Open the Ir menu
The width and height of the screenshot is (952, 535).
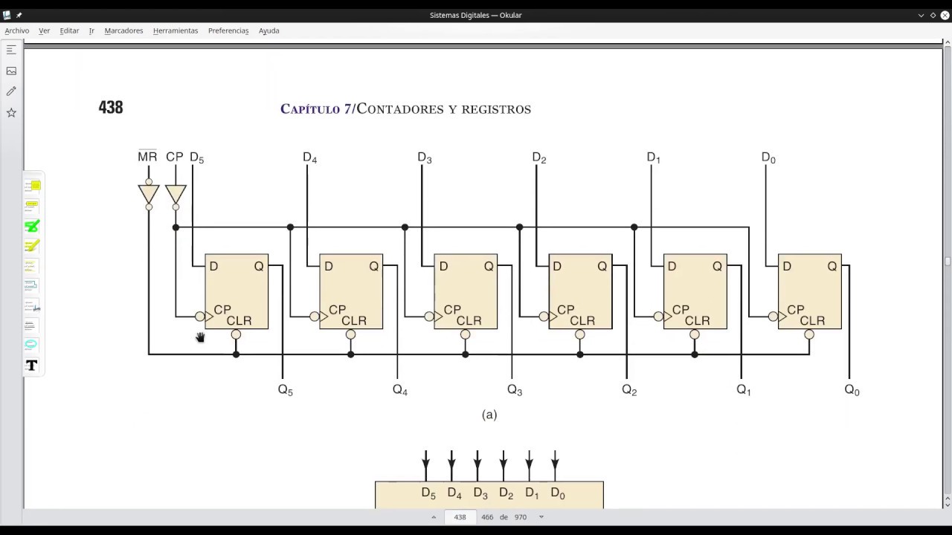[91, 30]
